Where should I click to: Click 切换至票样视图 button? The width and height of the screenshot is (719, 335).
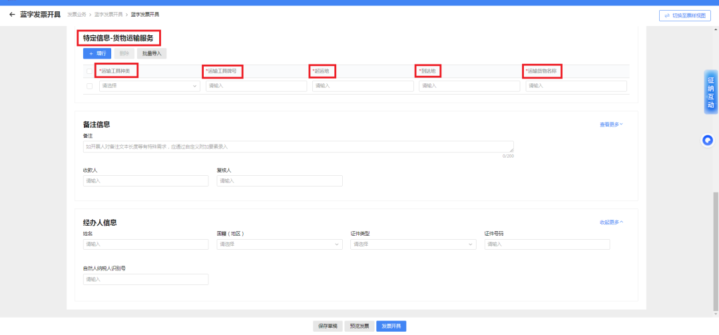click(x=684, y=15)
